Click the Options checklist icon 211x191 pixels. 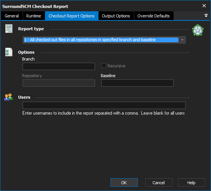pos(9,52)
